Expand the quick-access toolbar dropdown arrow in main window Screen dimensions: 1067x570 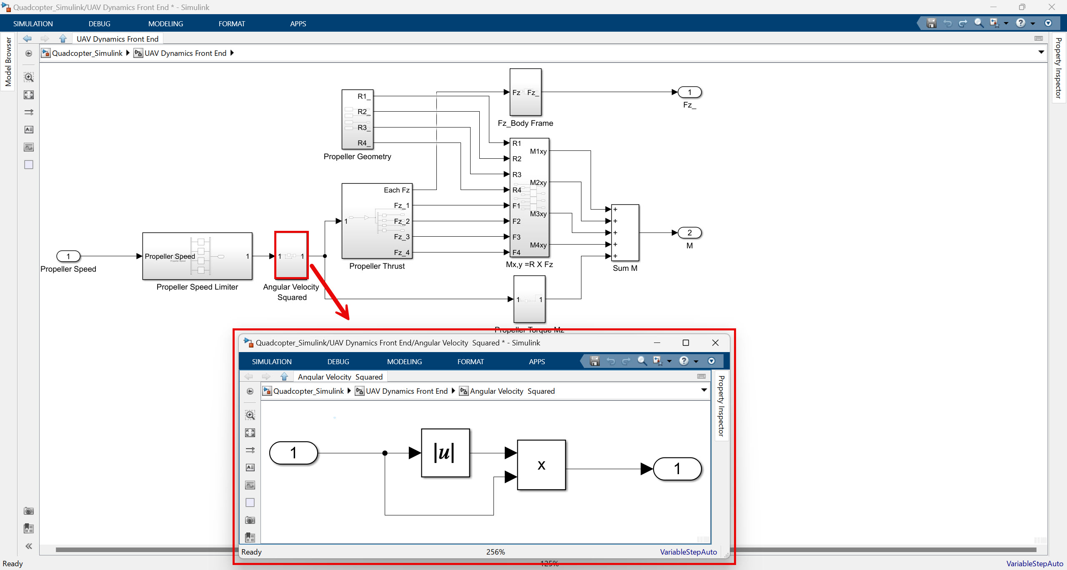1006,24
